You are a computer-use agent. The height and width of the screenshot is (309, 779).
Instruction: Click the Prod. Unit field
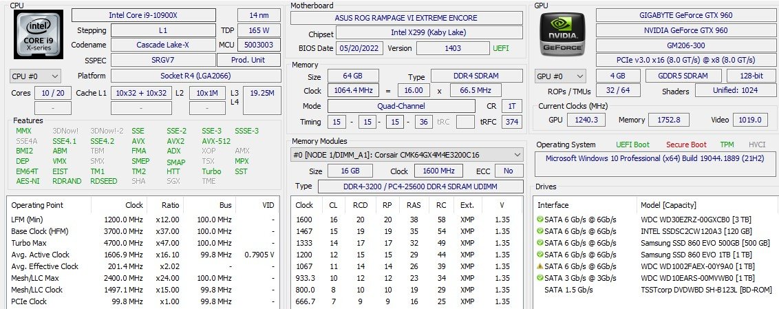pyautogui.click(x=248, y=60)
